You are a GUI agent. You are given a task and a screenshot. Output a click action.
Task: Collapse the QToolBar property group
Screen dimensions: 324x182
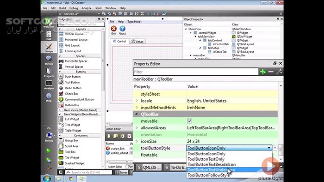(137, 114)
